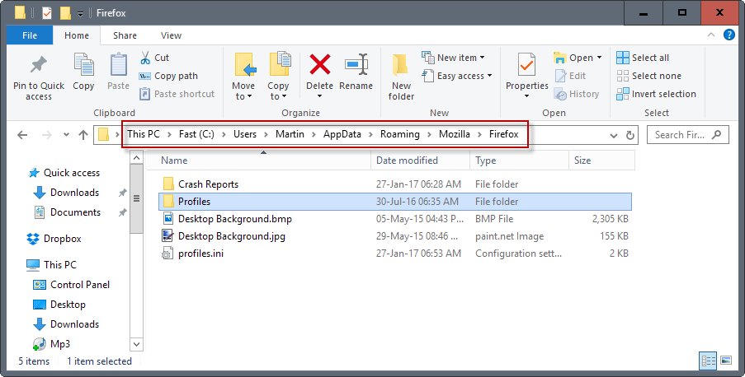This screenshot has height=377, width=745.
Task: Sort by Date modified column
Action: (420, 161)
